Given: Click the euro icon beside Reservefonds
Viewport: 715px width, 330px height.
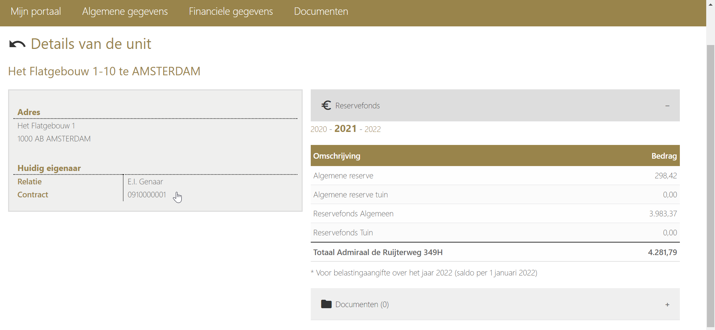Looking at the screenshot, I should [x=327, y=105].
